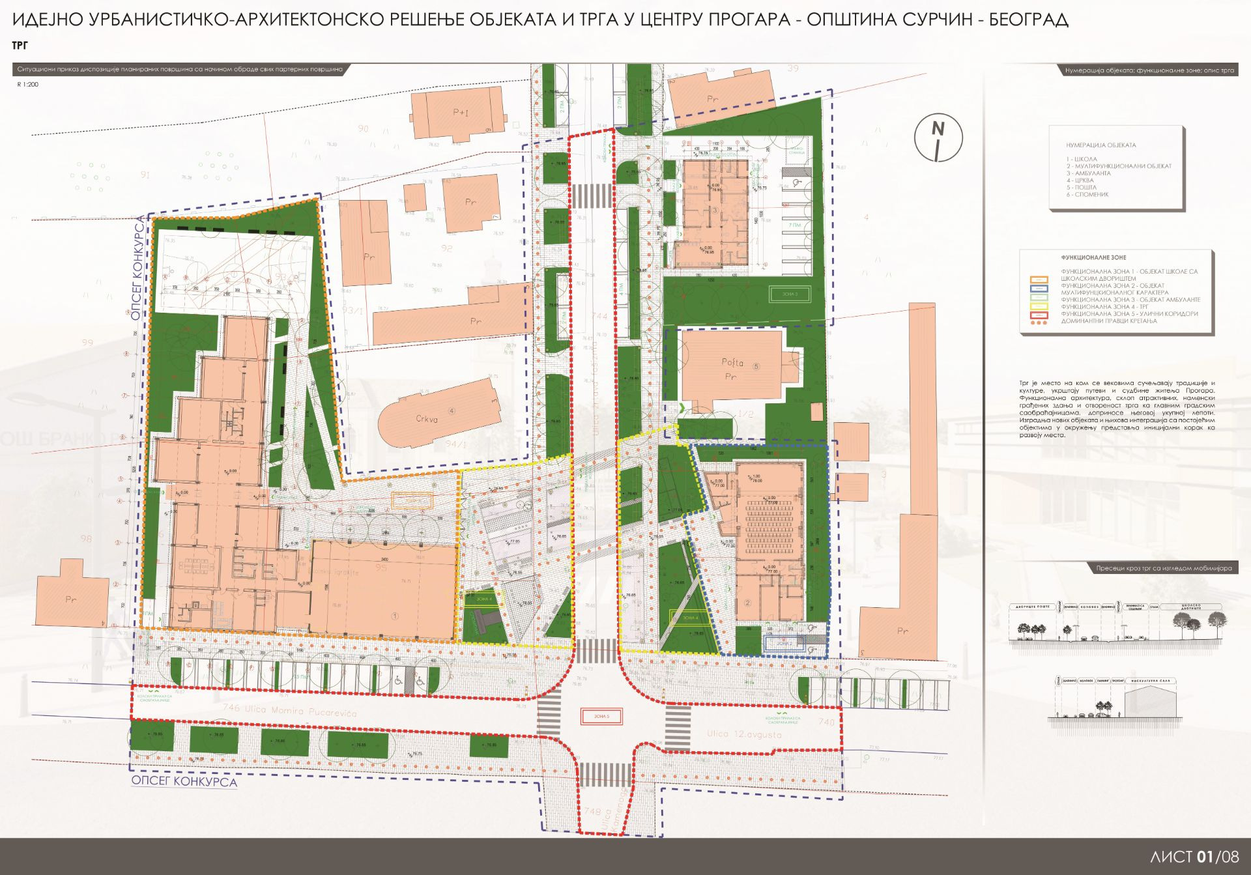This screenshot has width=1251, height=875.
Task: Click the ФУНКЦИОНАЛНА ЗОНА 3 - ОБЈЕКАТ АМБУЛАНТЕ line
Action: [1130, 300]
